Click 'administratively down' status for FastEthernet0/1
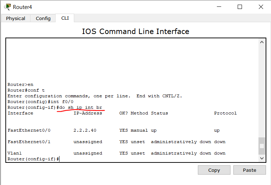The image size is (271, 185). [181, 142]
